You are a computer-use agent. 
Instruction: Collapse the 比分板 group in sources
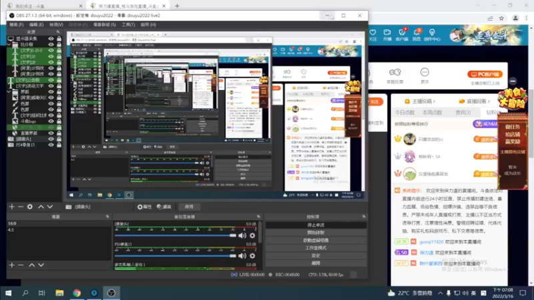point(9,45)
